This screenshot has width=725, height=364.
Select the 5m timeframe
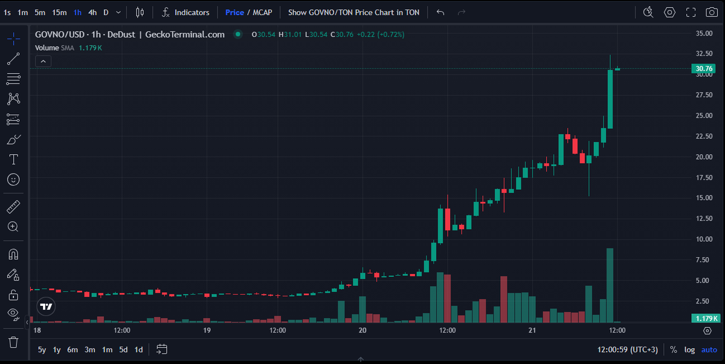click(x=40, y=12)
